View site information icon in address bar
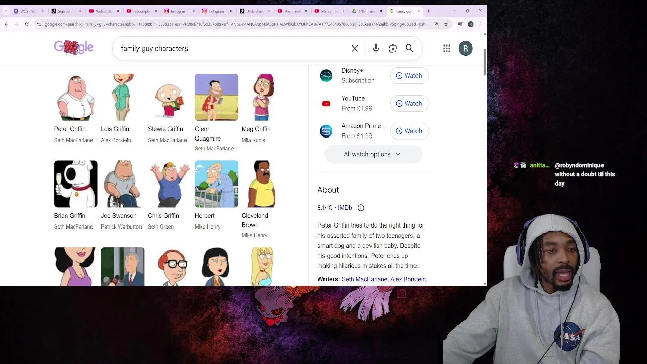Image resolution: width=647 pixels, height=364 pixels. point(39,24)
